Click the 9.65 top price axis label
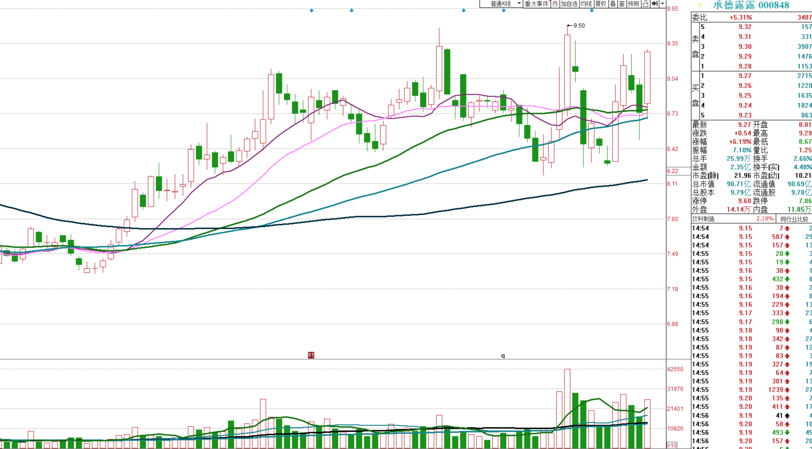Image resolution: width=812 pixels, height=449 pixels. 672,9
